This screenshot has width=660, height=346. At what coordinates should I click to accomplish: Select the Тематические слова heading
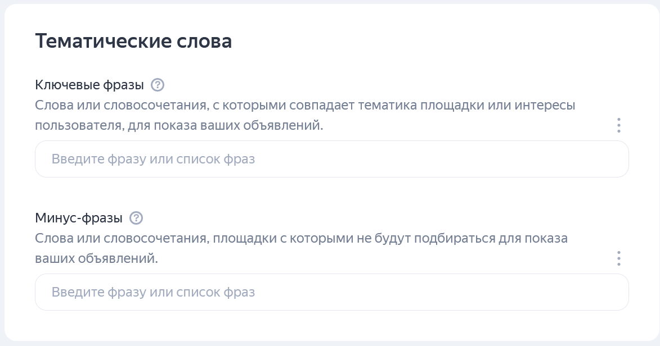tap(133, 40)
